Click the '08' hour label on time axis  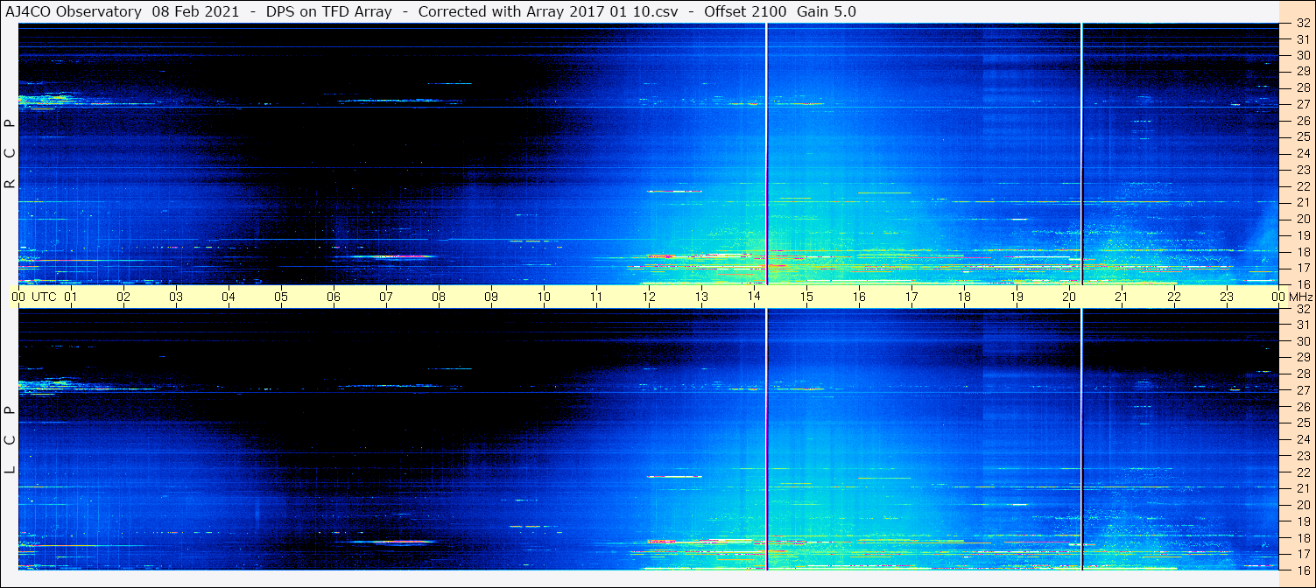439,297
